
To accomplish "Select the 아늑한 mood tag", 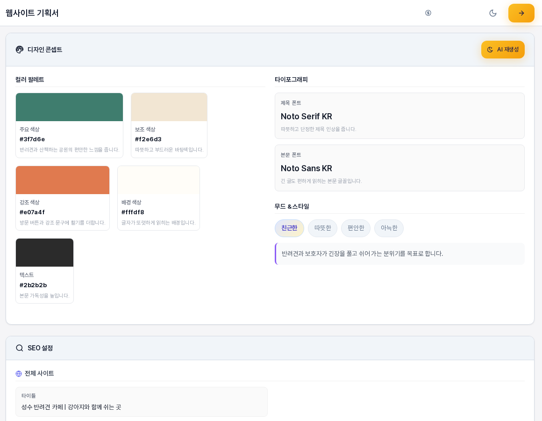I will (x=389, y=228).
